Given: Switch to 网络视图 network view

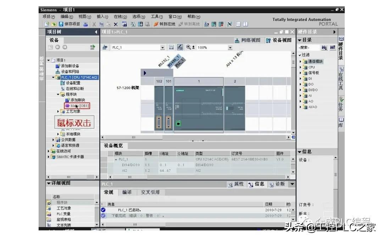Looking at the screenshot, I should [x=248, y=40].
